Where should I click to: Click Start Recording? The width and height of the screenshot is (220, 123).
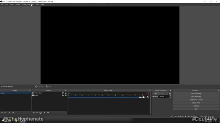pos(196,97)
